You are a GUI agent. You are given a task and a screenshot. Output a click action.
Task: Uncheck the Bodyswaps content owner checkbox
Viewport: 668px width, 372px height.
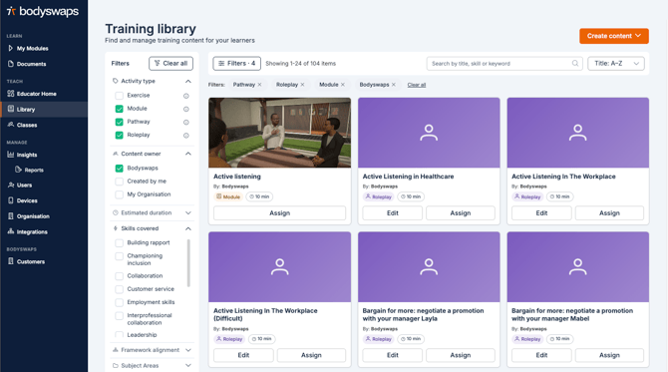(120, 169)
